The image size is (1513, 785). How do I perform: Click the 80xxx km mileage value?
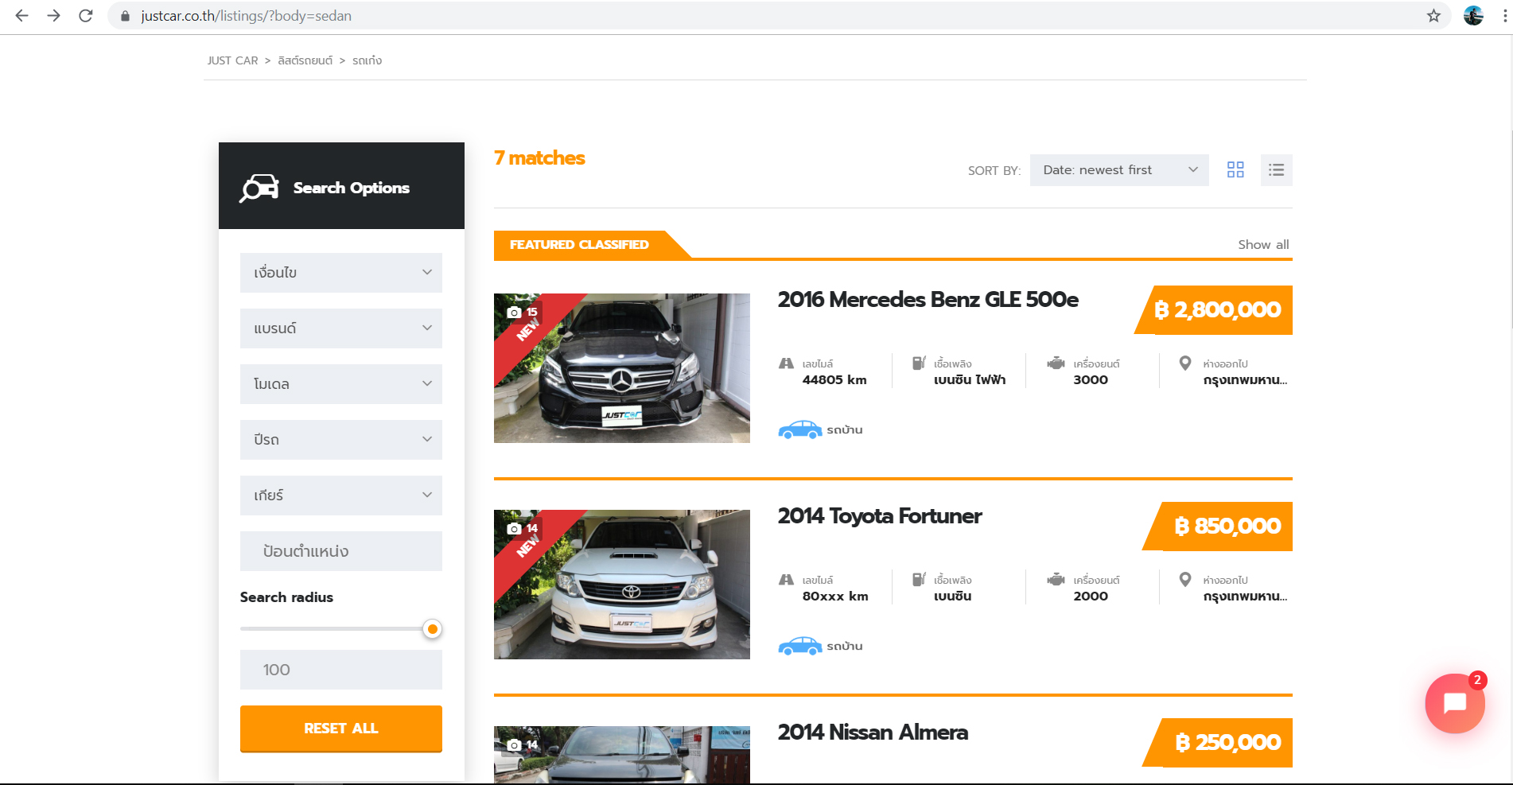(835, 597)
